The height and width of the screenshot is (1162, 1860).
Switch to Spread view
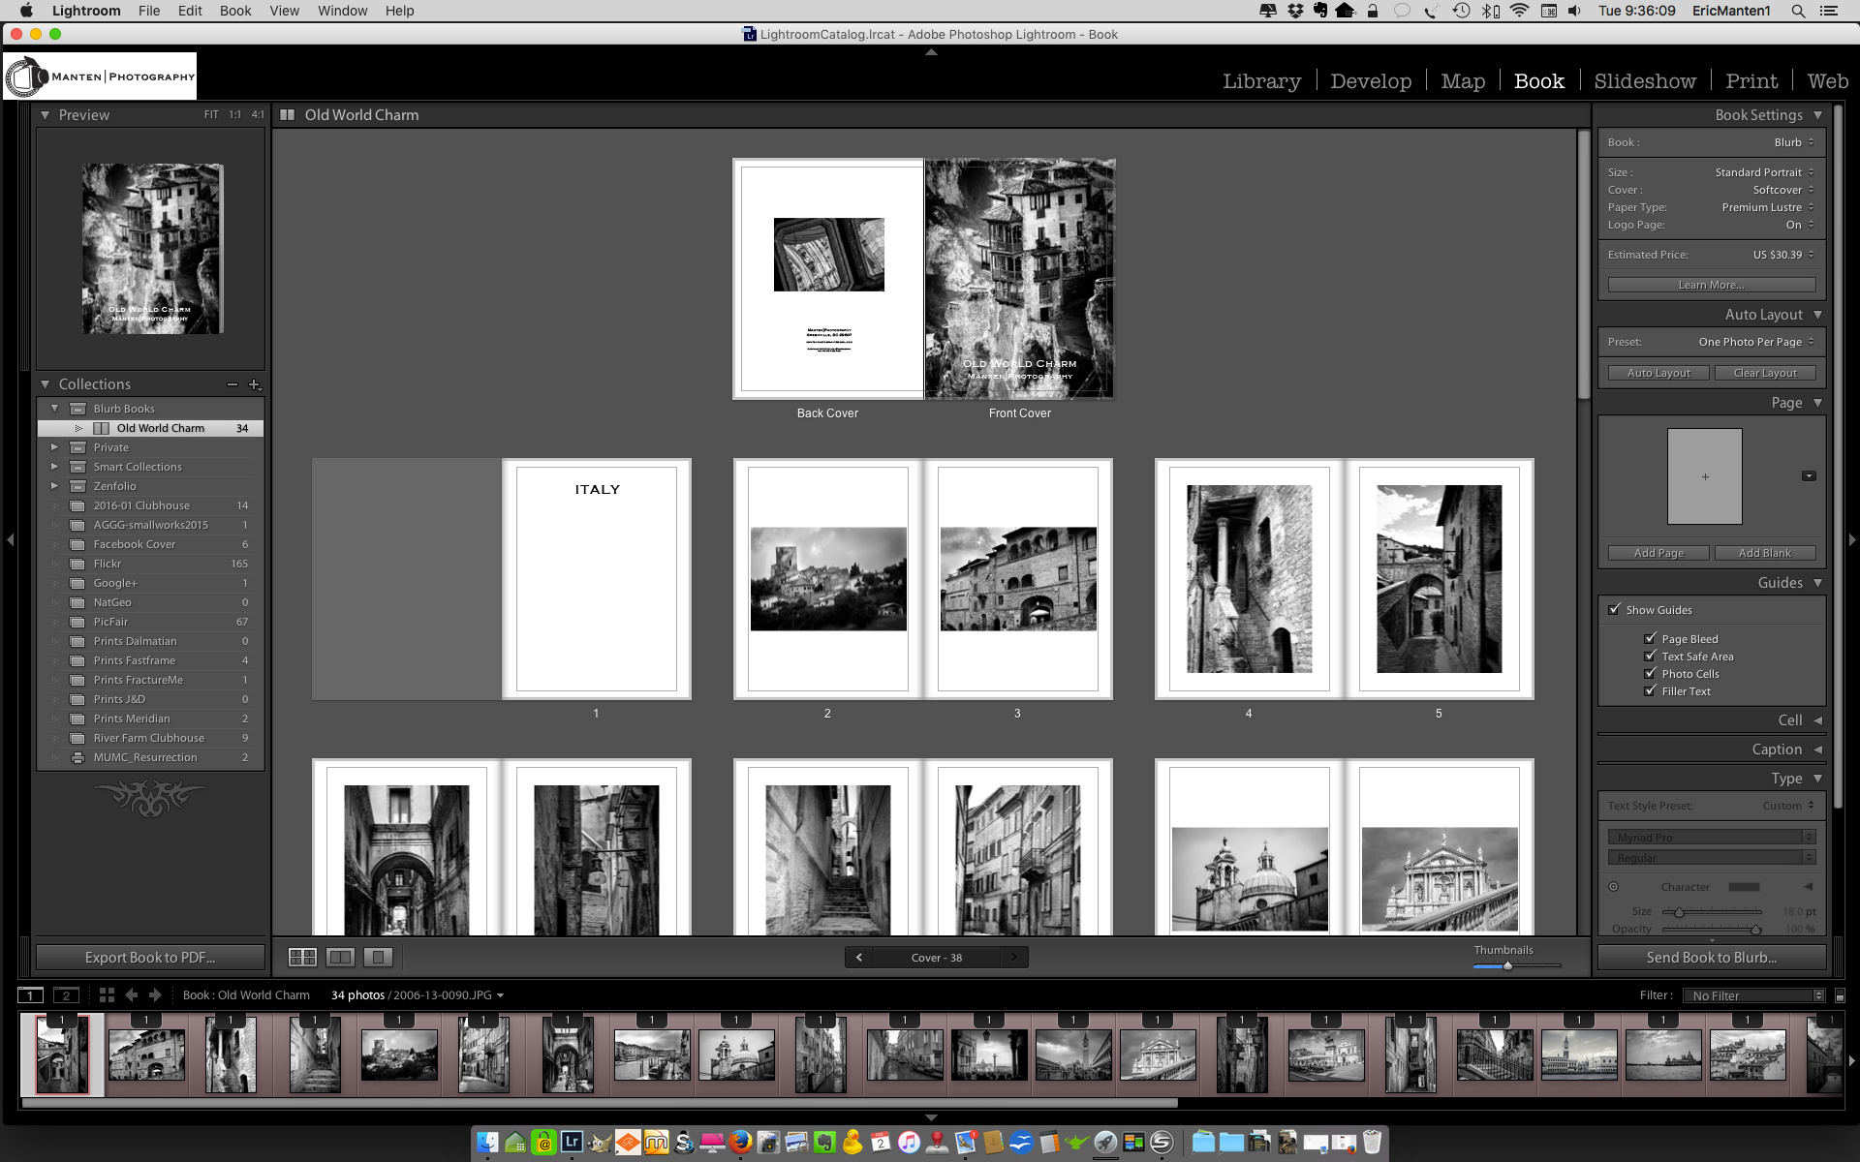tap(340, 957)
